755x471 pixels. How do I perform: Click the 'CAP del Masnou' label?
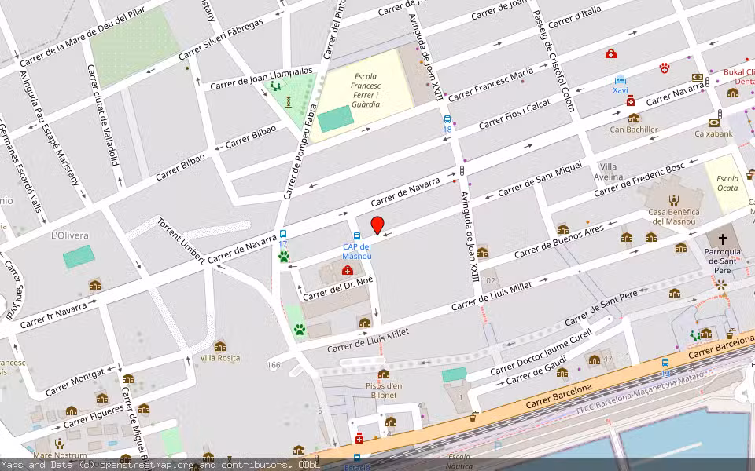click(357, 251)
